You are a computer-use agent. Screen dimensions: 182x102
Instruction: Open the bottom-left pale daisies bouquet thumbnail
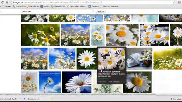pyautogui.click(x=29, y=82)
